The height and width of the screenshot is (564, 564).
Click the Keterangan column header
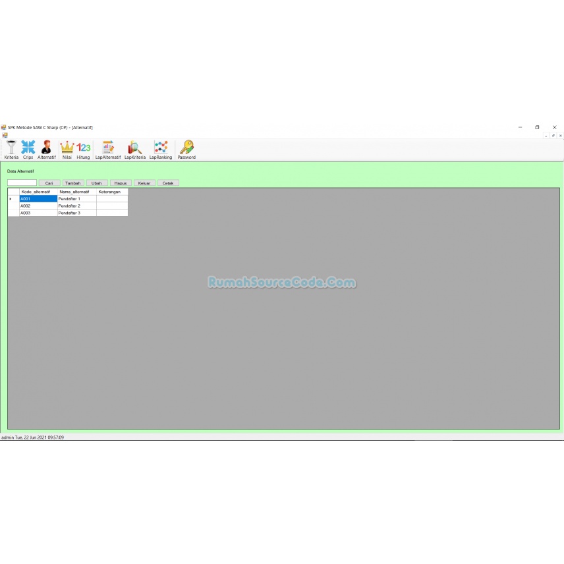click(x=112, y=192)
